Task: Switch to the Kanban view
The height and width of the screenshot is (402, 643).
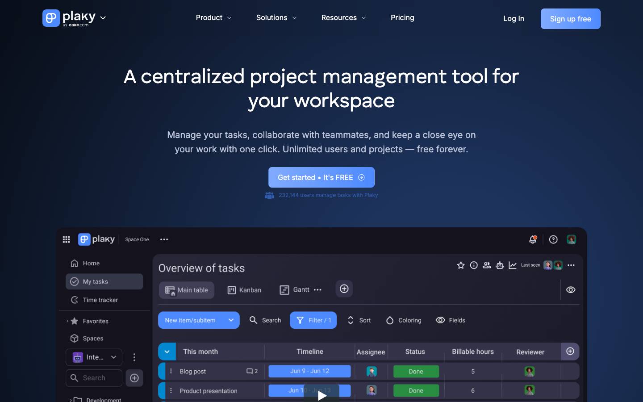Action: (x=244, y=290)
